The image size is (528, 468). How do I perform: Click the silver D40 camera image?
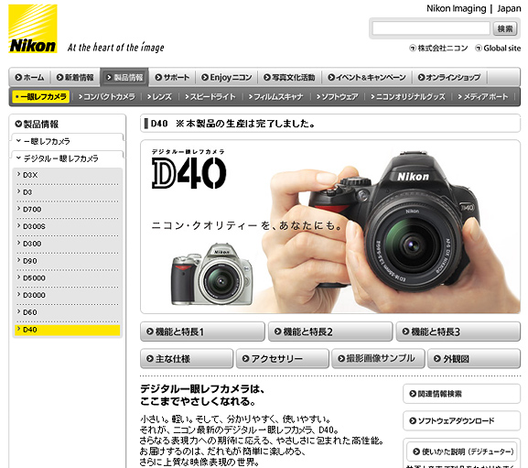211,275
